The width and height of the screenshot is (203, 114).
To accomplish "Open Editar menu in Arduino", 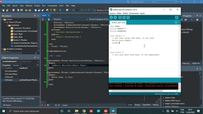I will (119, 13).
